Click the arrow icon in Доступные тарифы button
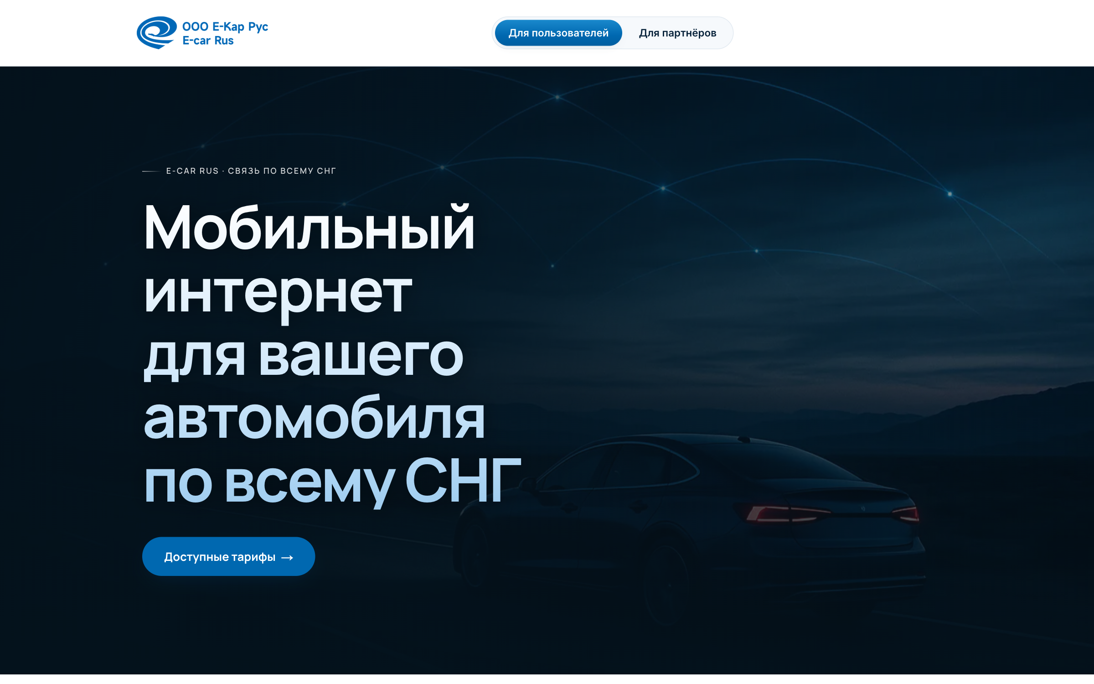The width and height of the screenshot is (1094, 684). (x=287, y=558)
